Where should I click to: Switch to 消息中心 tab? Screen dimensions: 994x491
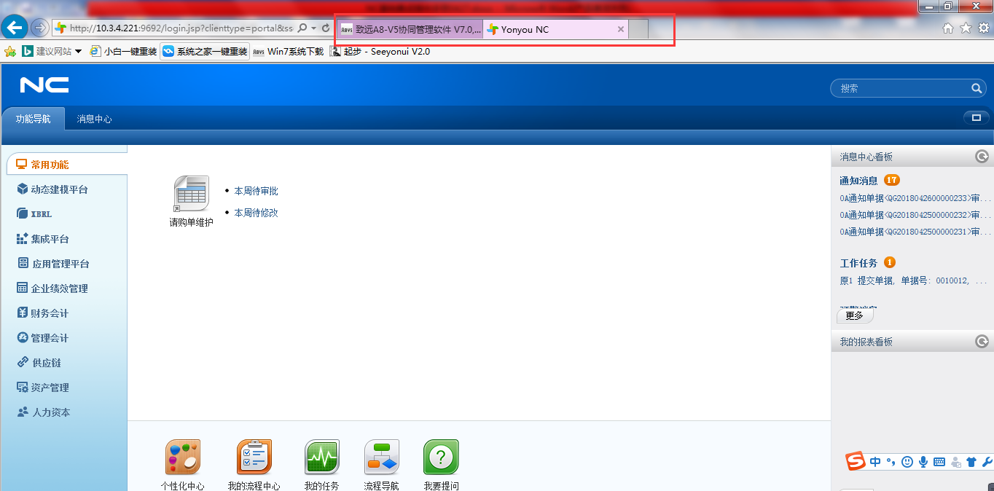[94, 119]
